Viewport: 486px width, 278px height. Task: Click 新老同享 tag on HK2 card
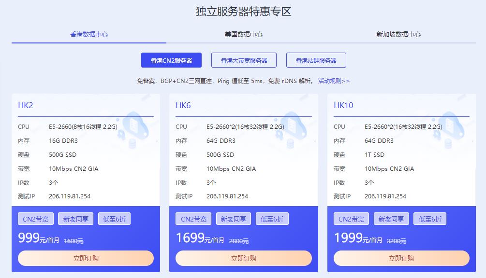click(75, 219)
